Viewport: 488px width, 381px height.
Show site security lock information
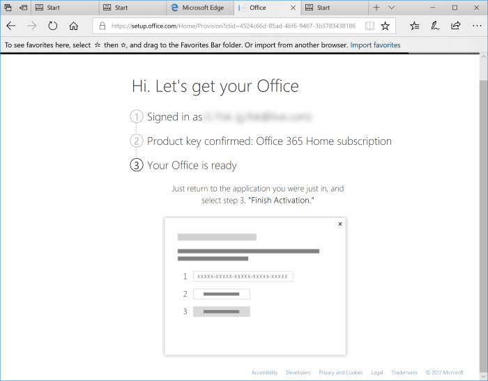[x=102, y=26]
